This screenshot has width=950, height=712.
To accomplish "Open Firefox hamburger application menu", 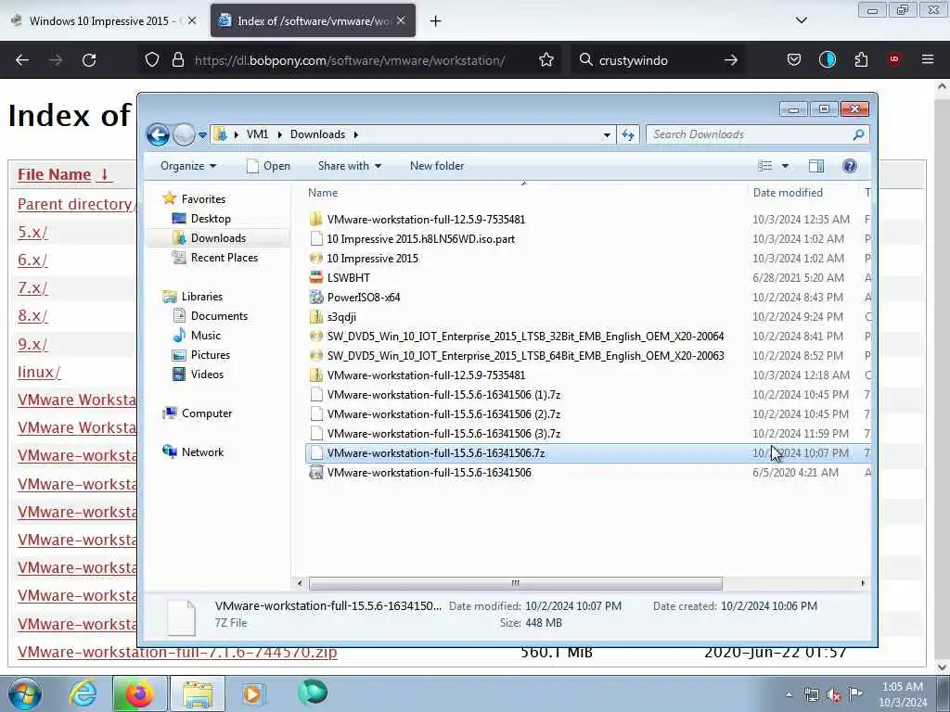I will point(928,59).
